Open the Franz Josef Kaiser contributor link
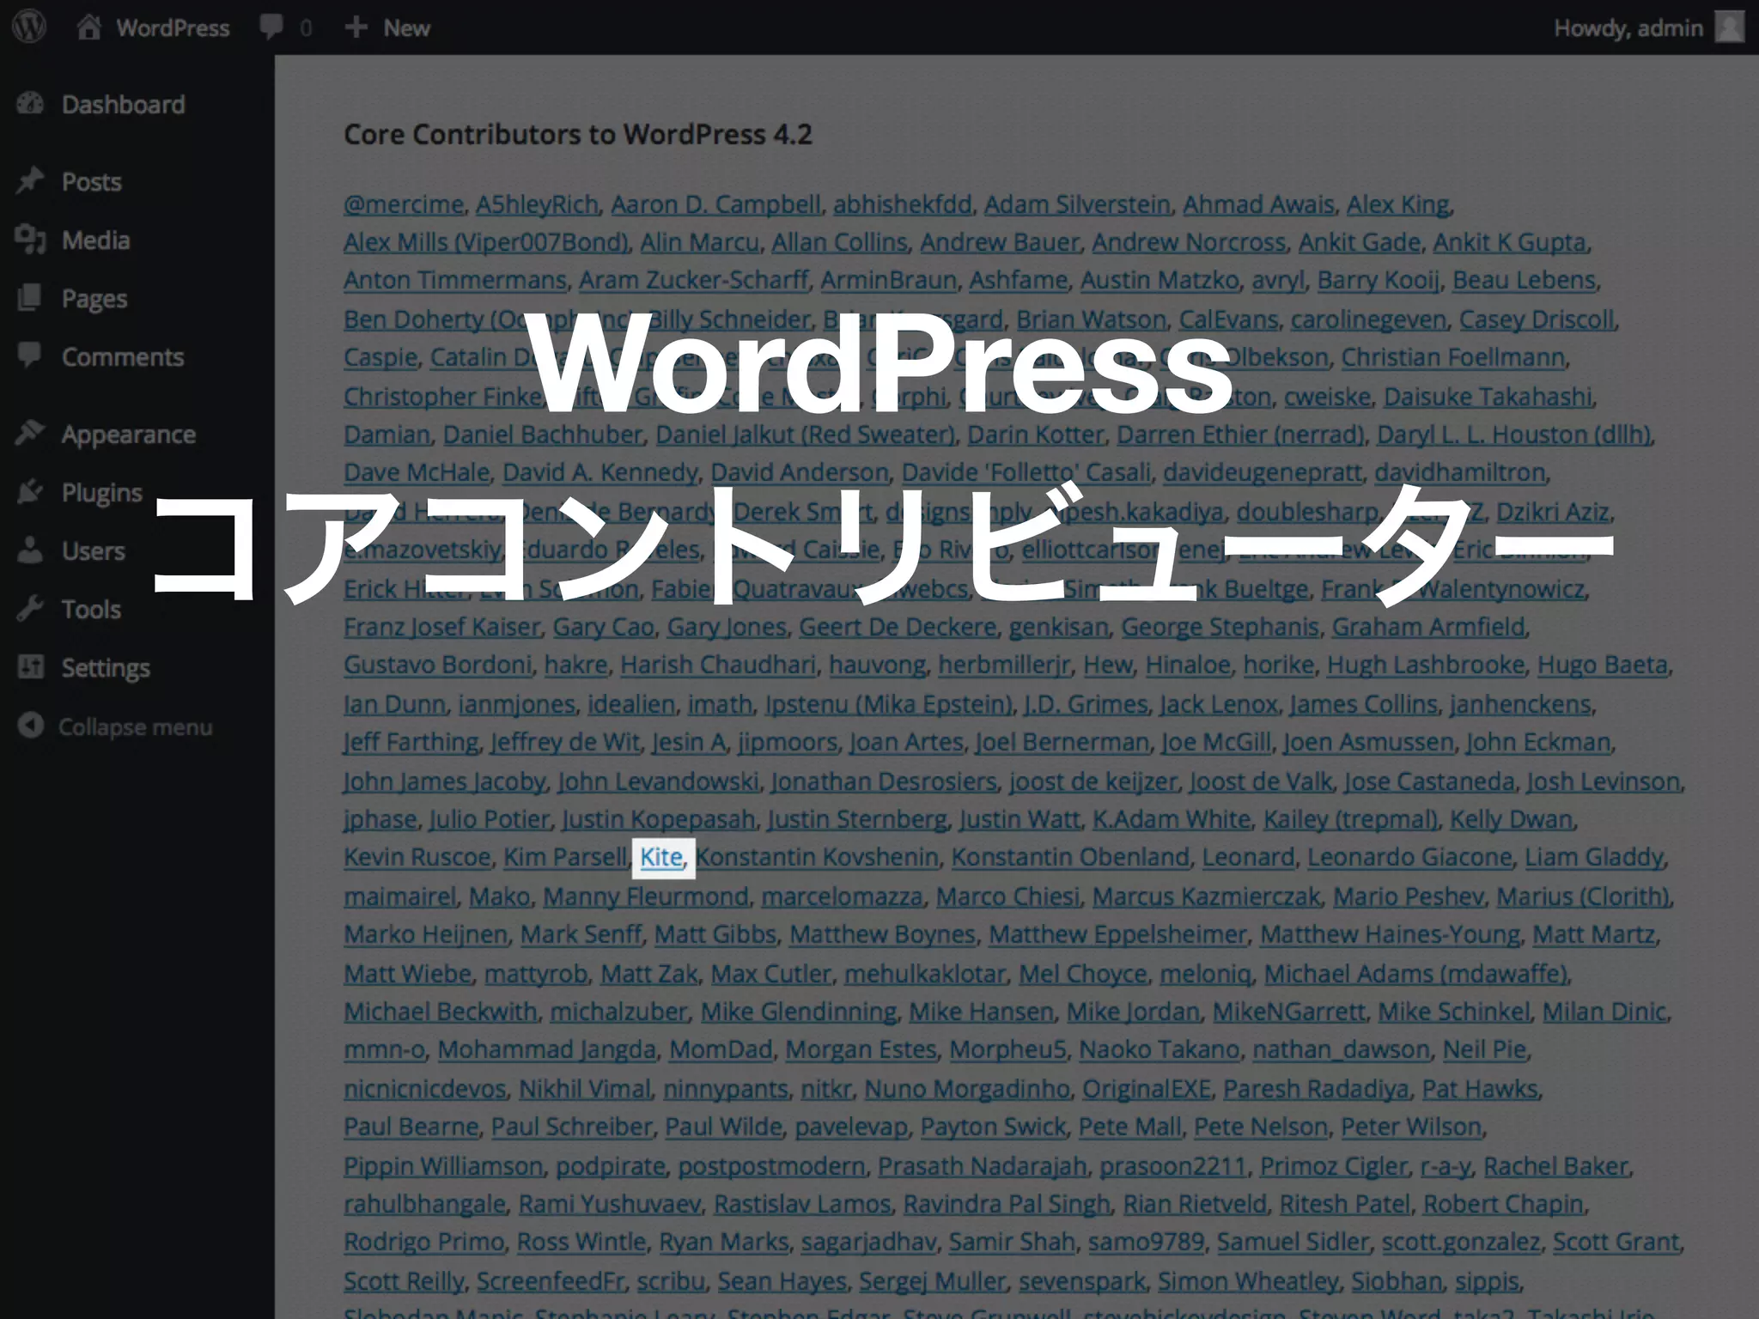The width and height of the screenshot is (1759, 1319). tap(441, 627)
